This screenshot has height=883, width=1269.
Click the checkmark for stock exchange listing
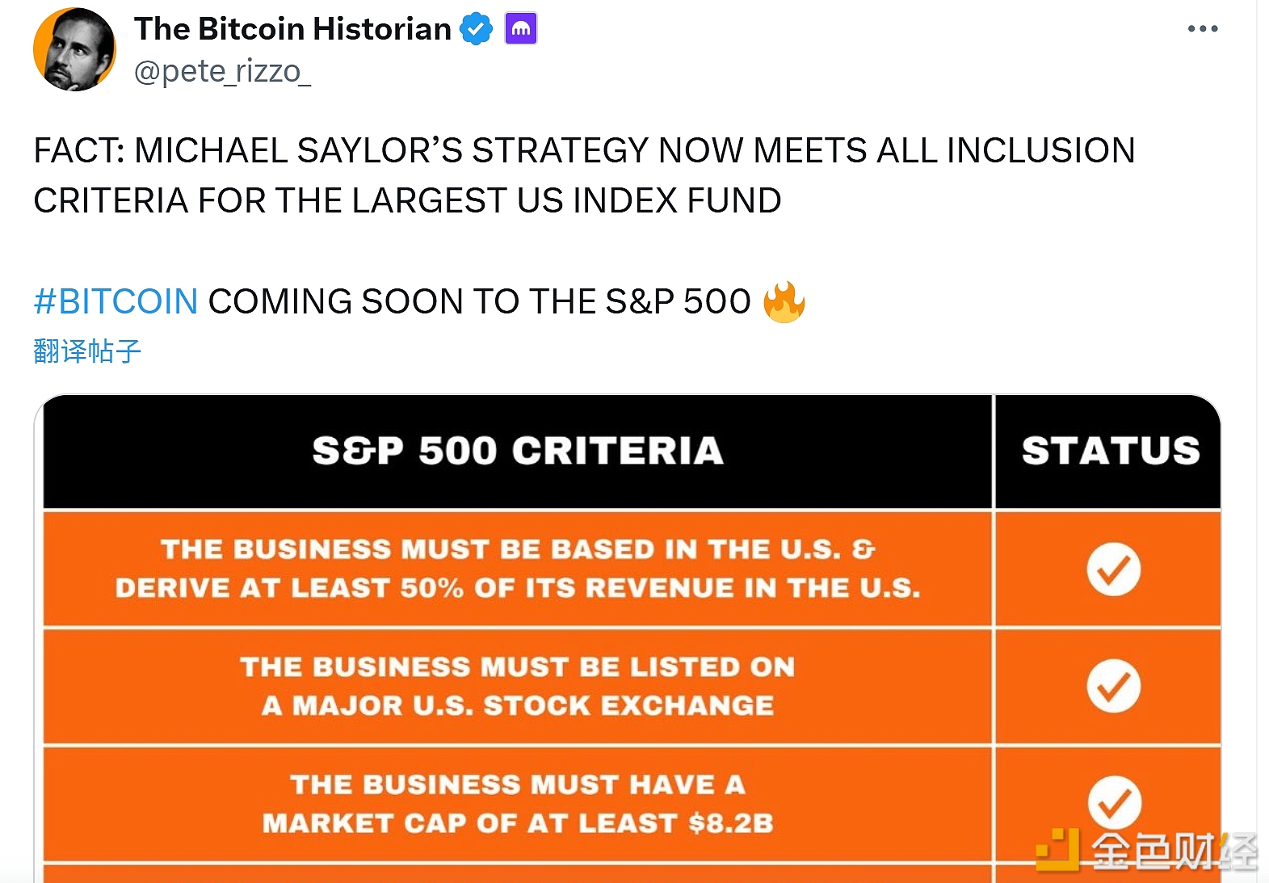(x=1113, y=687)
